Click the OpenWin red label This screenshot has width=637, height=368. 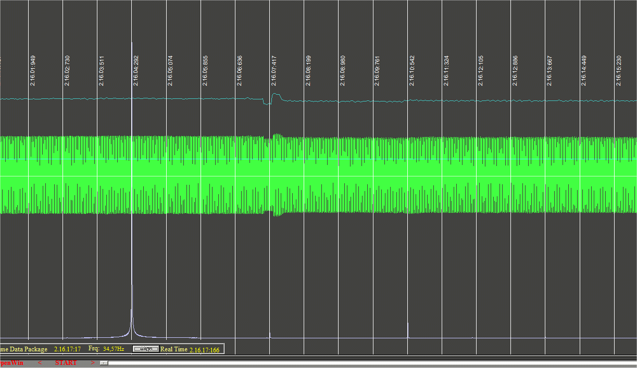click(x=11, y=363)
